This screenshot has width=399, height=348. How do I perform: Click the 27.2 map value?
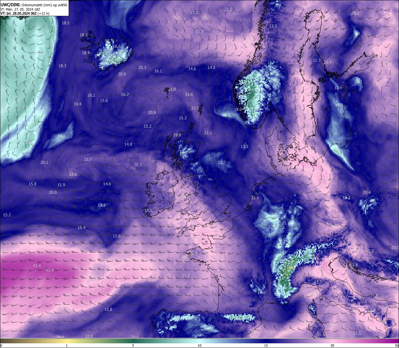[x=206, y=17]
